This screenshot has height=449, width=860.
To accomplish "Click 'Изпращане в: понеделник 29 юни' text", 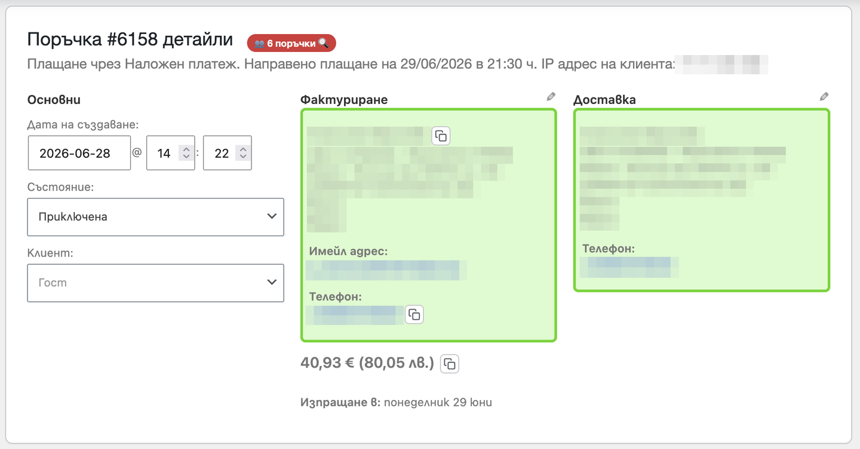I will click(x=396, y=402).
